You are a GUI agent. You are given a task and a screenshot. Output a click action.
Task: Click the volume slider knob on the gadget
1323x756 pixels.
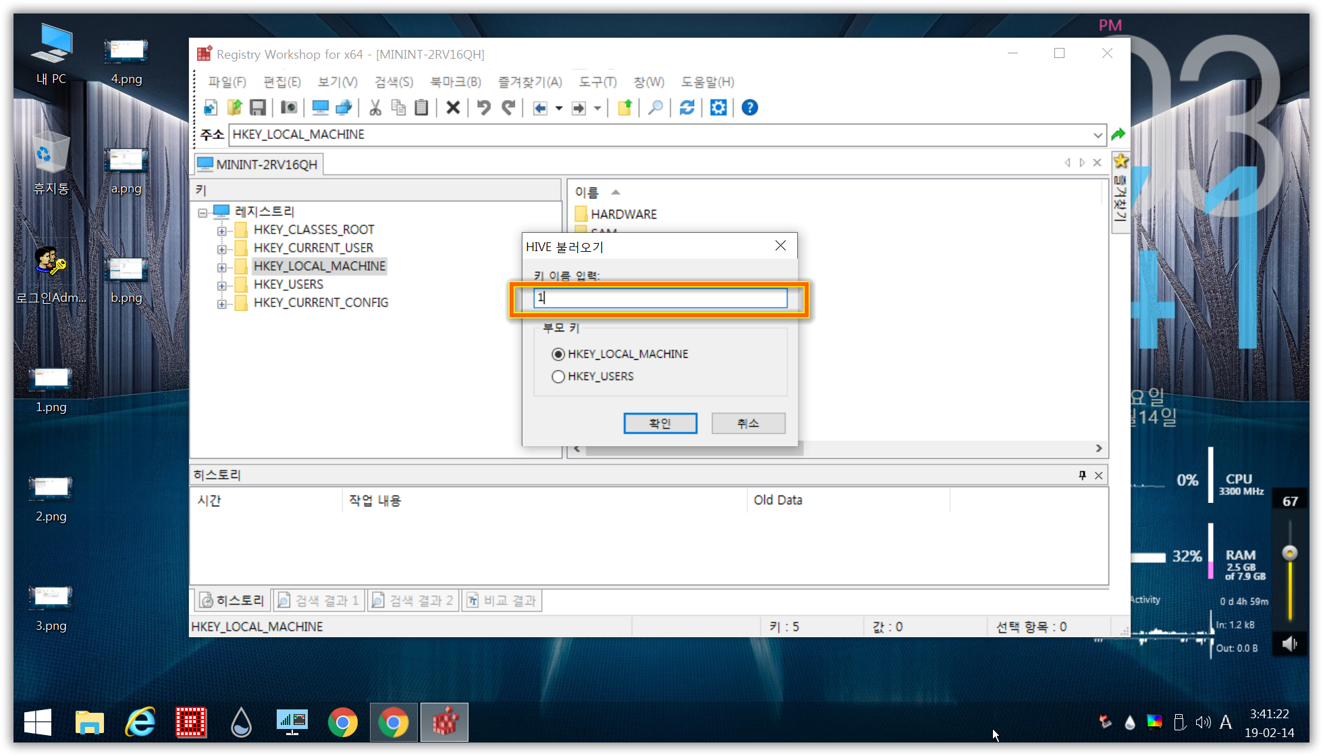click(1290, 553)
